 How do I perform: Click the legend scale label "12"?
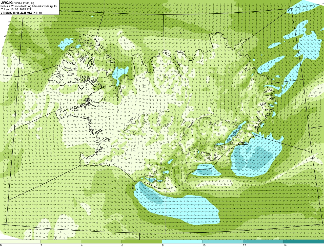(x=244, y=245)
